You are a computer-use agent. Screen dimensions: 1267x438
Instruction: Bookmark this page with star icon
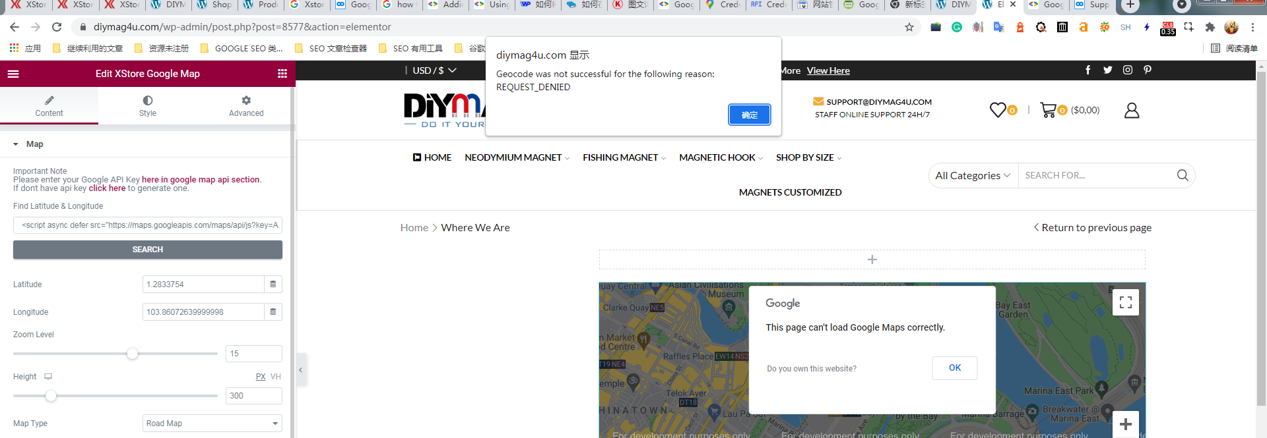tap(909, 27)
